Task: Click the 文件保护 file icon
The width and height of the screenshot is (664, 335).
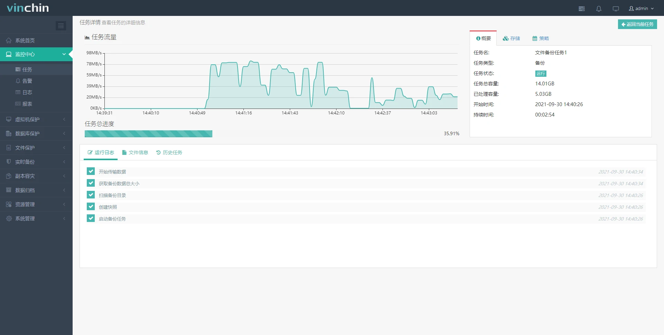Action: tap(9, 148)
